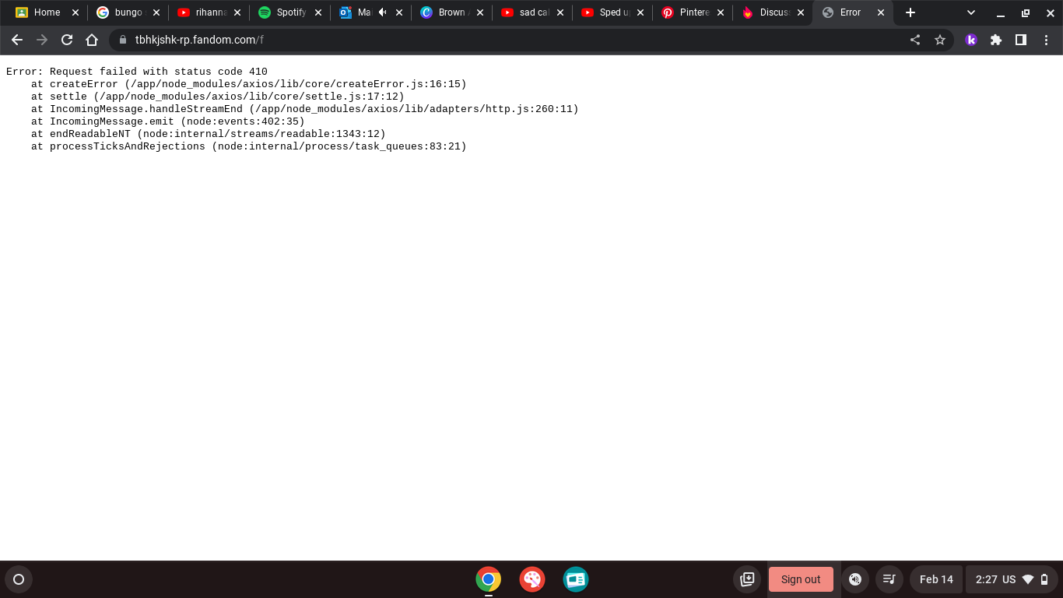Click the Sign out button
The image size is (1063, 598).
coord(801,579)
